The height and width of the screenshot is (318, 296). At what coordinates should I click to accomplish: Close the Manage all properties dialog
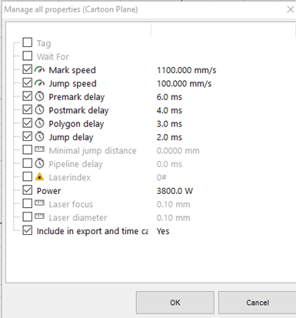291,10
